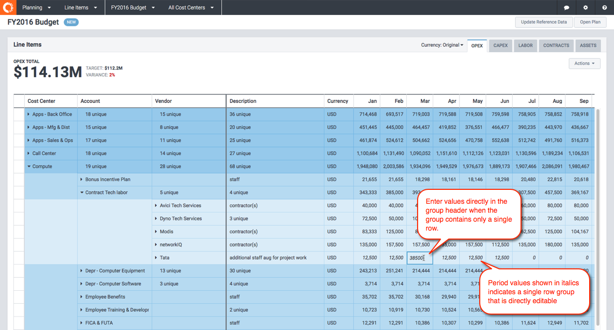The width and height of the screenshot is (614, 330).
Task: Open the settings gear icon
Action: [585, 7]
